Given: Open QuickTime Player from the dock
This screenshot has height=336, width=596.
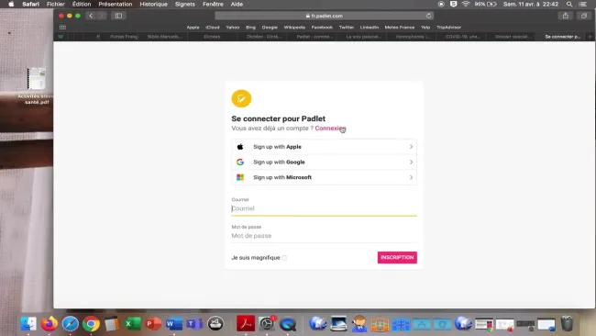Looking at the screenshot, I should tap(288, 324).
